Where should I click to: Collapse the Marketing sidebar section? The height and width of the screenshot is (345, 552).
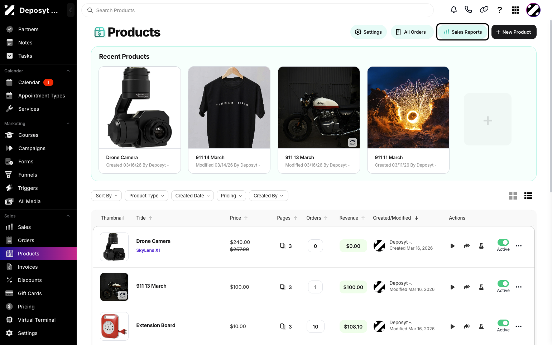coord(68,124)
